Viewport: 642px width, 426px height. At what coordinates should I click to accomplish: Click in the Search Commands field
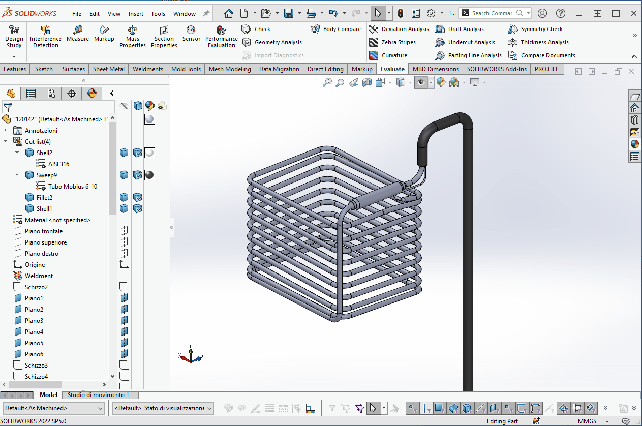pos(492,13)
